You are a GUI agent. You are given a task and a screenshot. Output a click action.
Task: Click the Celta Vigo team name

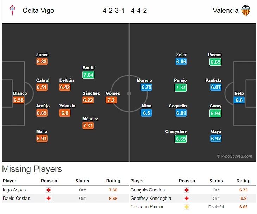[x=38, y=10]
